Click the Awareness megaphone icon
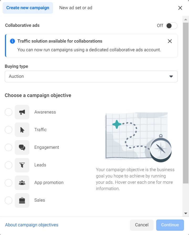 tap(22, 112)
